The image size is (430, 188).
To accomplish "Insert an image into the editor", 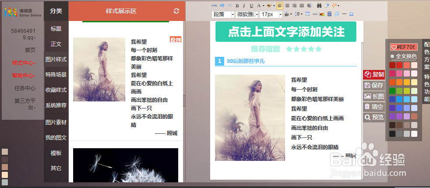I will pyautogui.click(x=322, y=14).
